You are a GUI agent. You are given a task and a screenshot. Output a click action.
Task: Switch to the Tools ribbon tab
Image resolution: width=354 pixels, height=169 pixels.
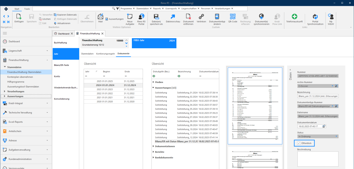pyautogui.click(x=27, y=9)
